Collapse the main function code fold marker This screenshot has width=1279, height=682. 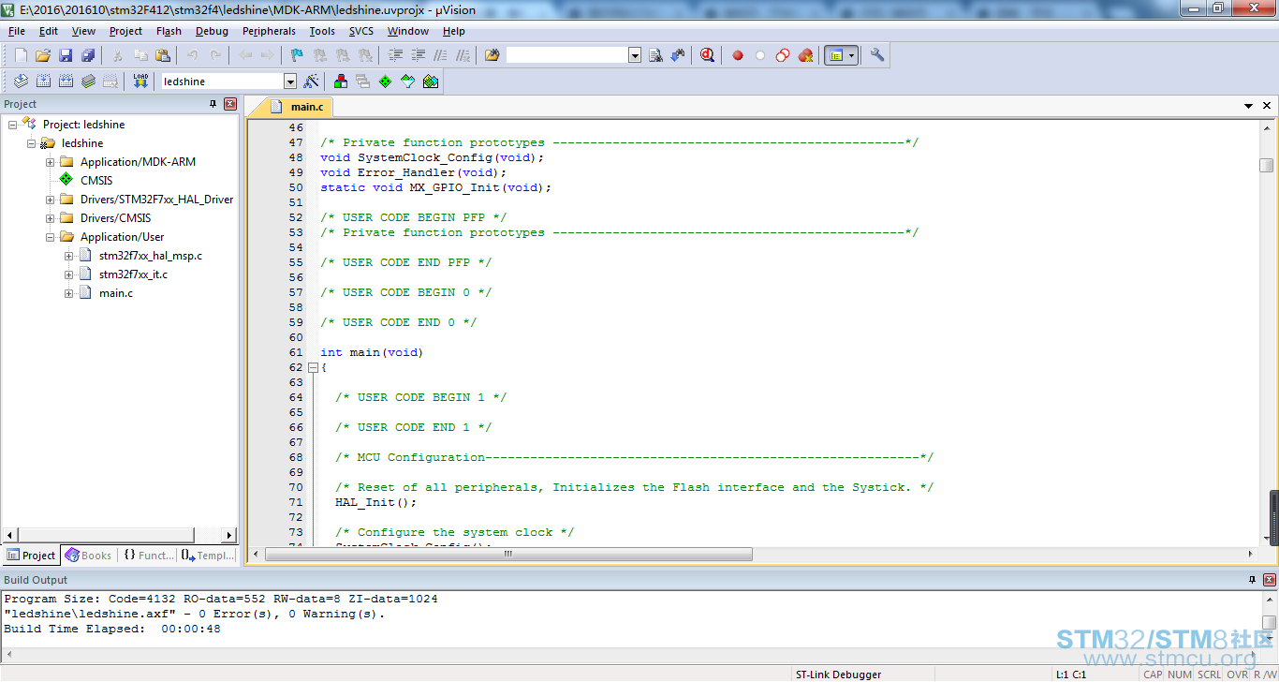313,367
